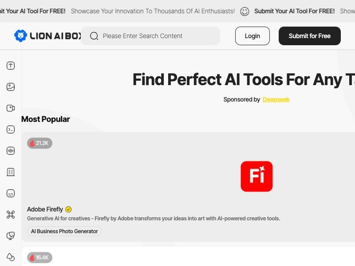Open the Audio waveform category icon

click(x=11, y=151)
